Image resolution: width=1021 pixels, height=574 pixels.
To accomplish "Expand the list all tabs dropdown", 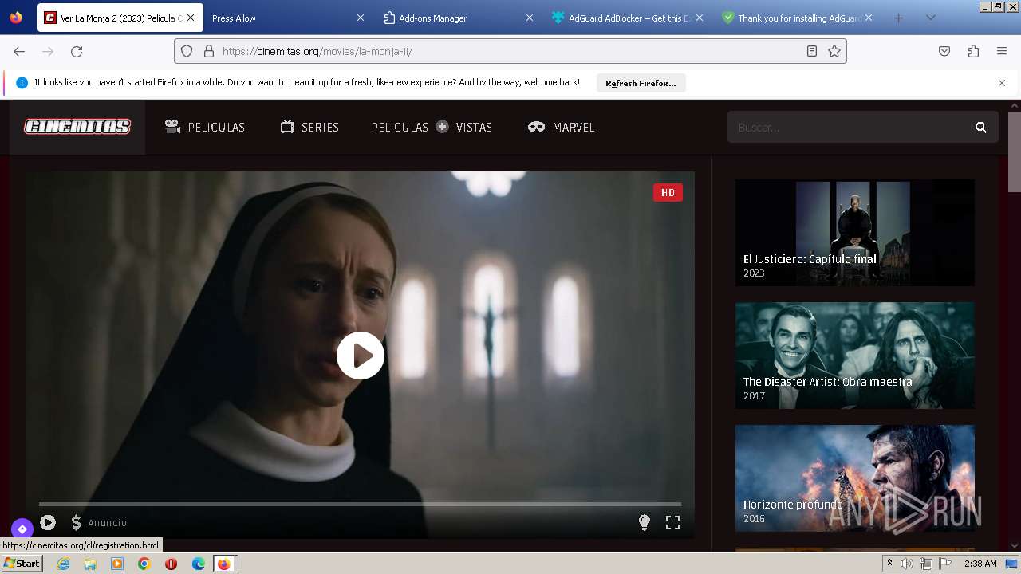I will (x=930, y=18).
